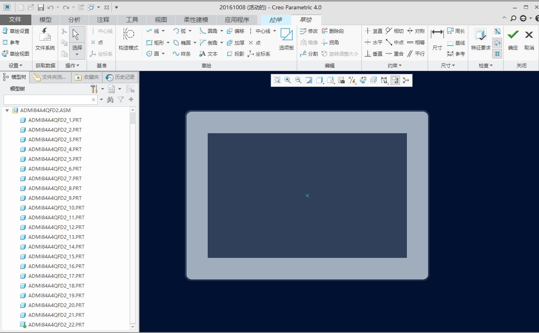This screenshot has height=333, width=539.
Task: Open the model tree settings dropdown arrow
Action: (x=102, y=89)
